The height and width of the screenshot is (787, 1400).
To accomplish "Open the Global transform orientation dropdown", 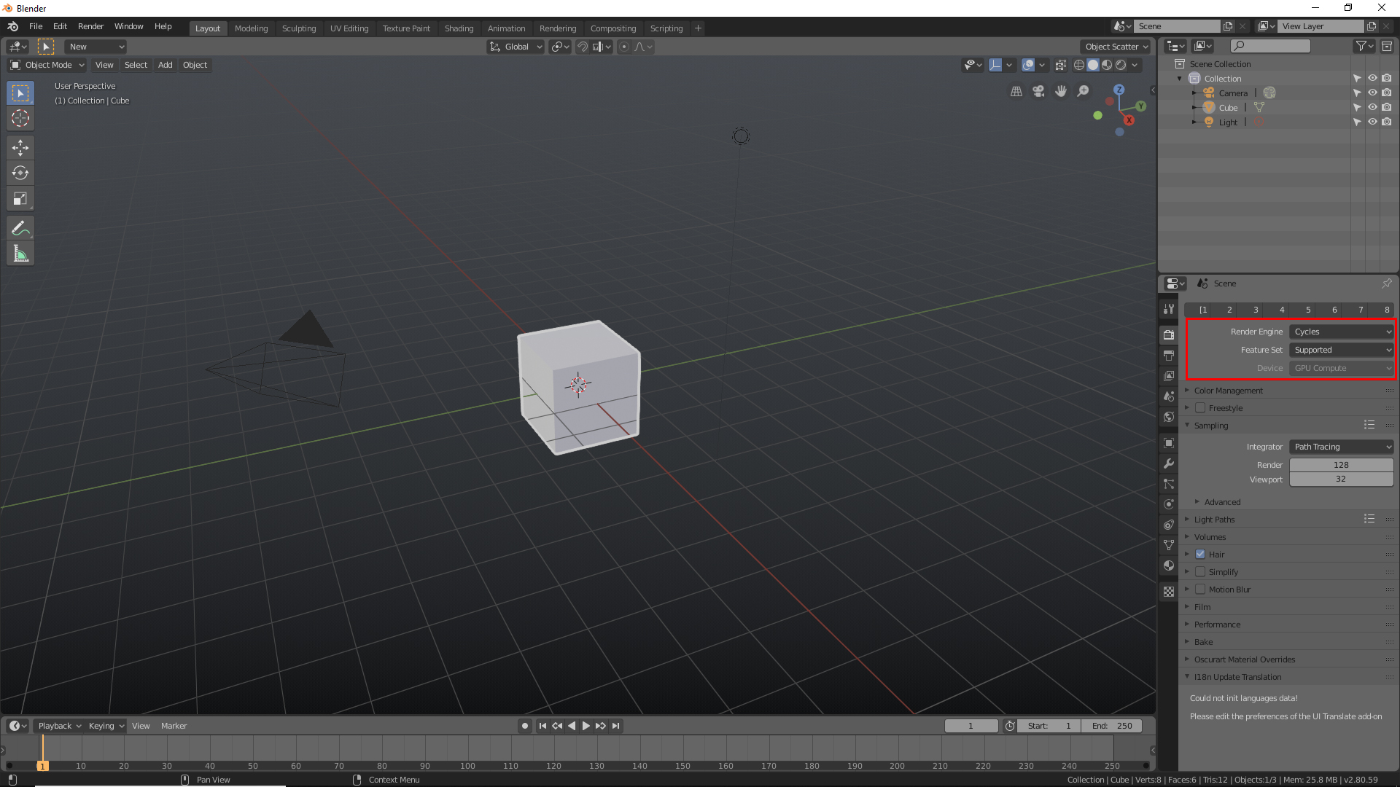I will (516, 47).
